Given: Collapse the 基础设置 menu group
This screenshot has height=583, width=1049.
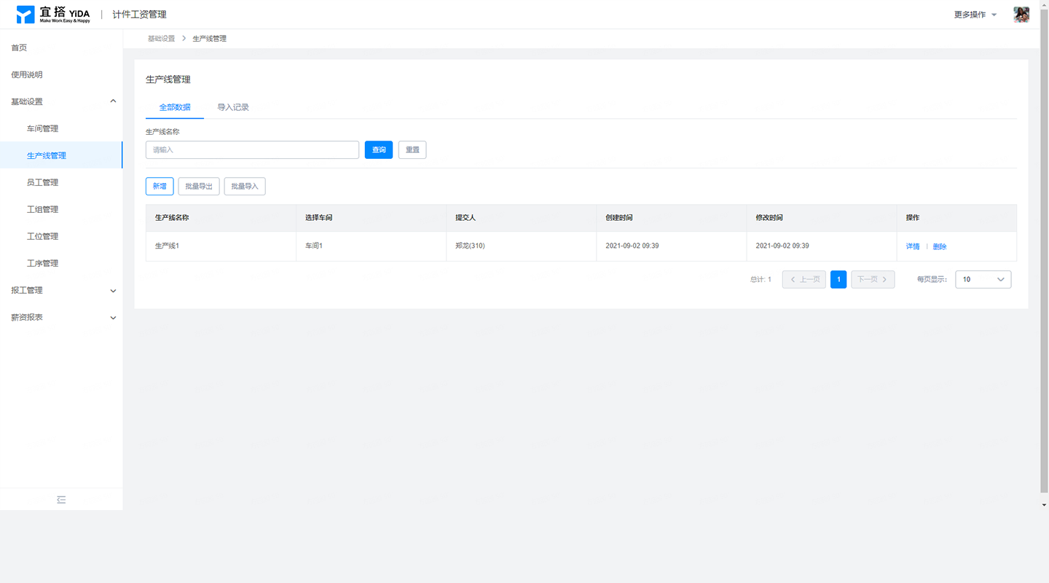Looking at the screenshot, I should click(x=61, y=101).
